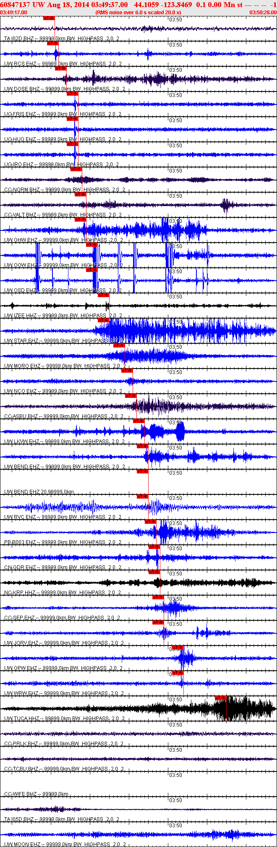Click the start time 03:49:17.00 label

point(14,13)
